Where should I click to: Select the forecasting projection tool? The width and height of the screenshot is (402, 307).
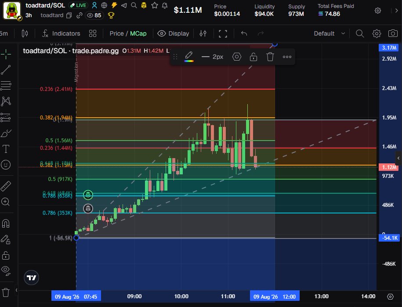click(6, 117)
